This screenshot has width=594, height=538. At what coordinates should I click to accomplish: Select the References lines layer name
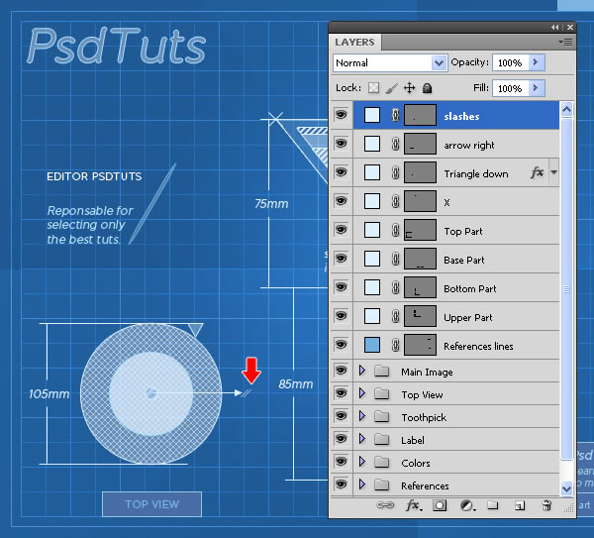(478, 346)
